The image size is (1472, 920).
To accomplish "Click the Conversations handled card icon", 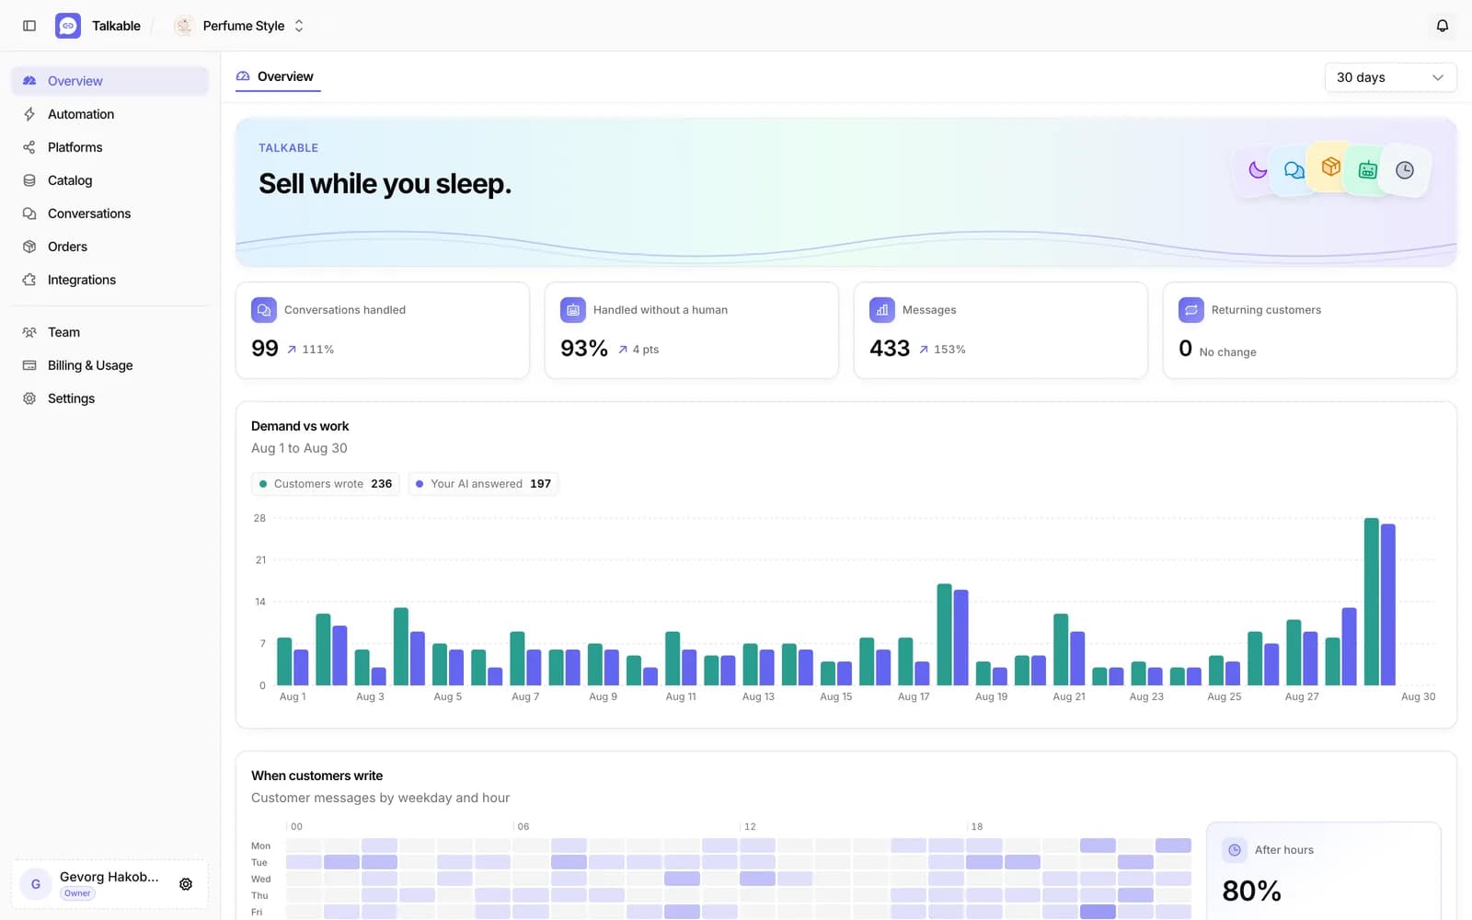I will [x=264, y=310].
